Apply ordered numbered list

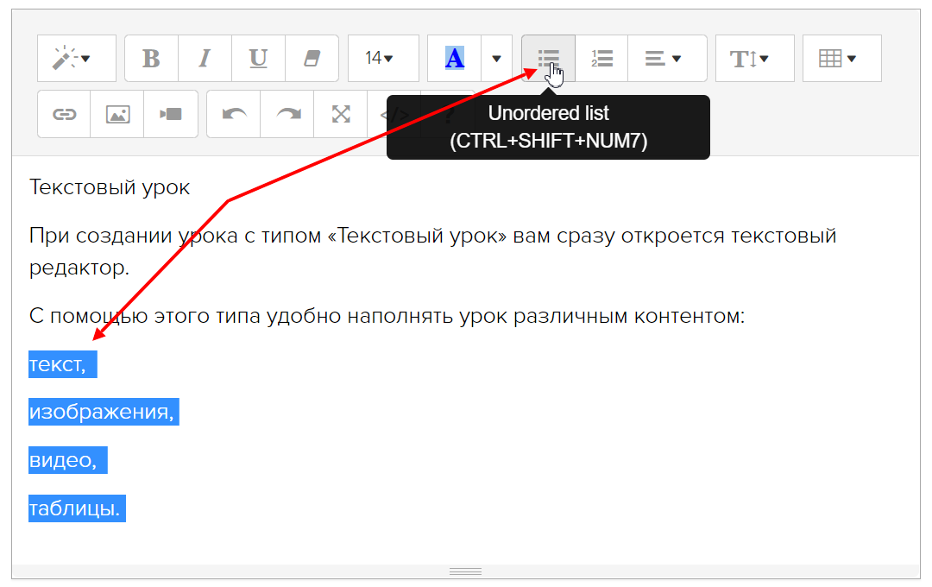pyautogui.click(x=601, y=59)
